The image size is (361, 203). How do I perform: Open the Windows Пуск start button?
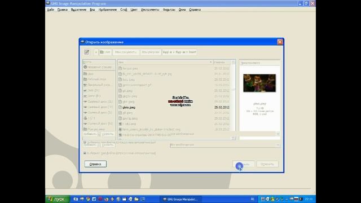click(57, 199)
